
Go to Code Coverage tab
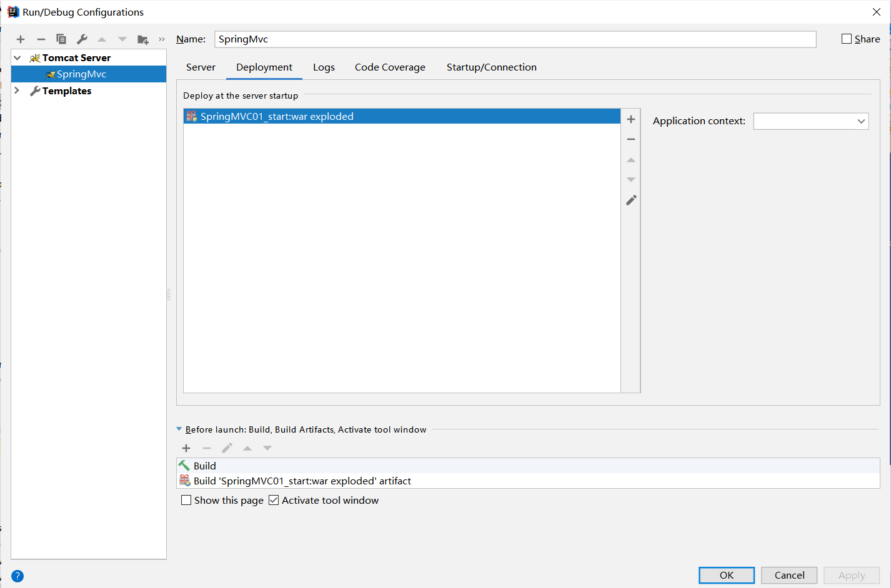point(390,67)
